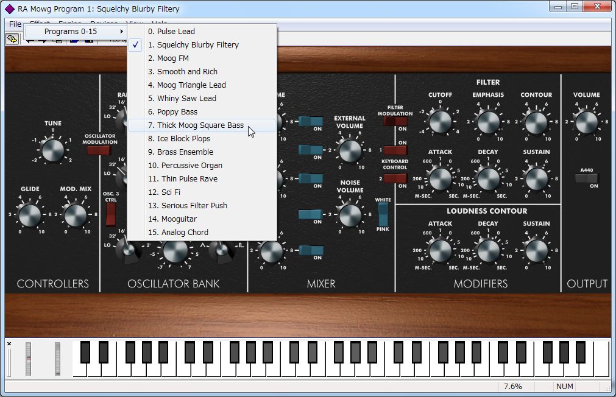
Task: Click the filter Emphasis knob
Action: (488, 122)
